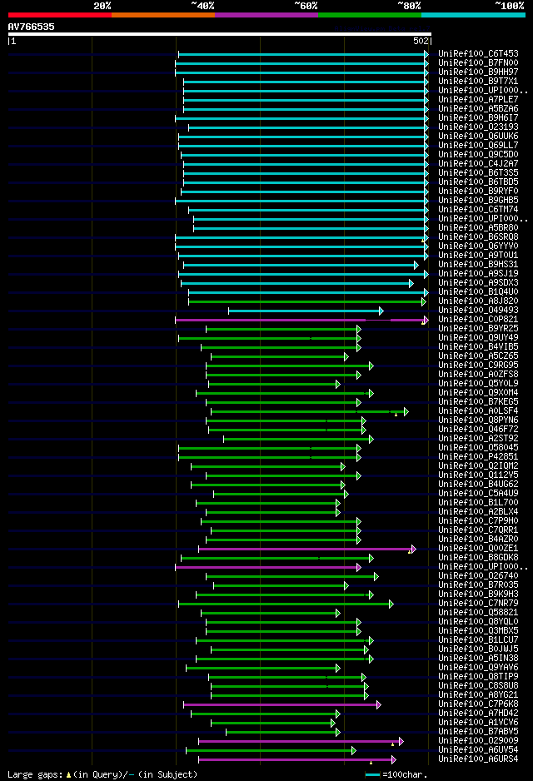This screenshot has width=533, height=781.
Task: Select the query name AV766535
Action: pyautogui.click(x=32, y=27)
